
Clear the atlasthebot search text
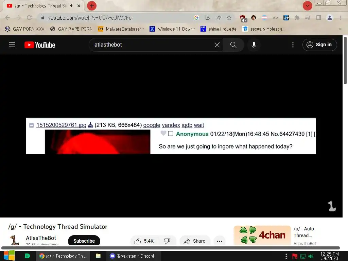pos(217,45)
